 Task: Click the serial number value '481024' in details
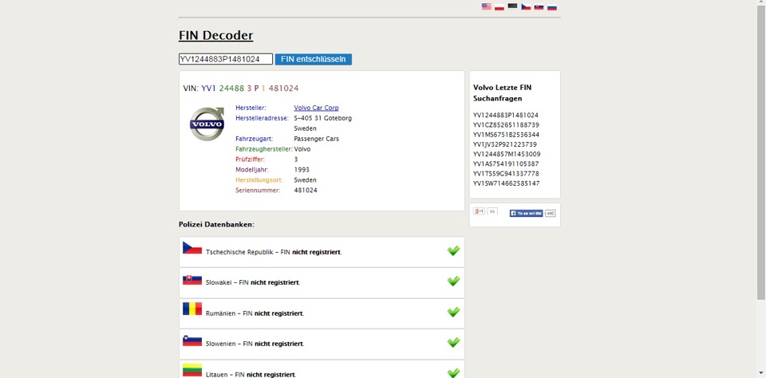[x=306, y=190]
